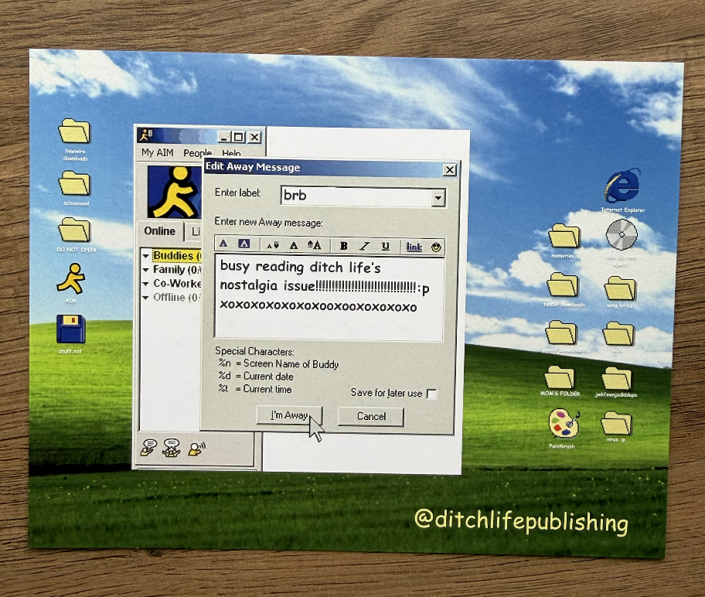Viewport: 705px width, 597px height.
Task: Click the '%d = Current date' text
Action: (x=257, y=377)
